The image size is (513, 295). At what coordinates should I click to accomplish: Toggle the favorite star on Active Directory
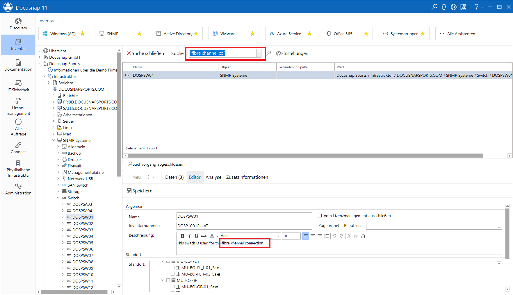tap(196, 34)
